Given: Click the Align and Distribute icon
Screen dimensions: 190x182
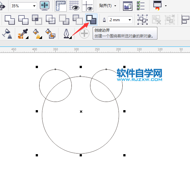Looking at the screenshot, I should (185, 20).
